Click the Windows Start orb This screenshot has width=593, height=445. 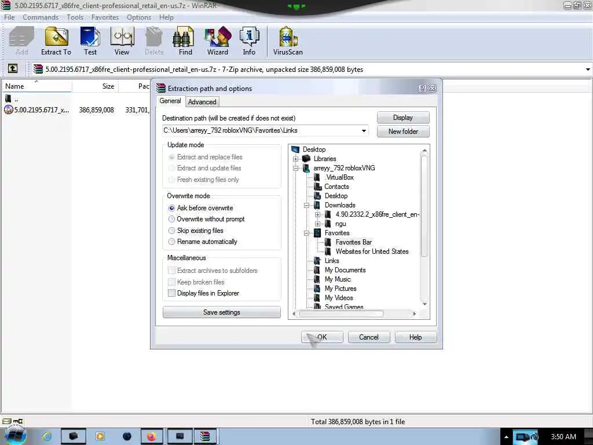15,436
